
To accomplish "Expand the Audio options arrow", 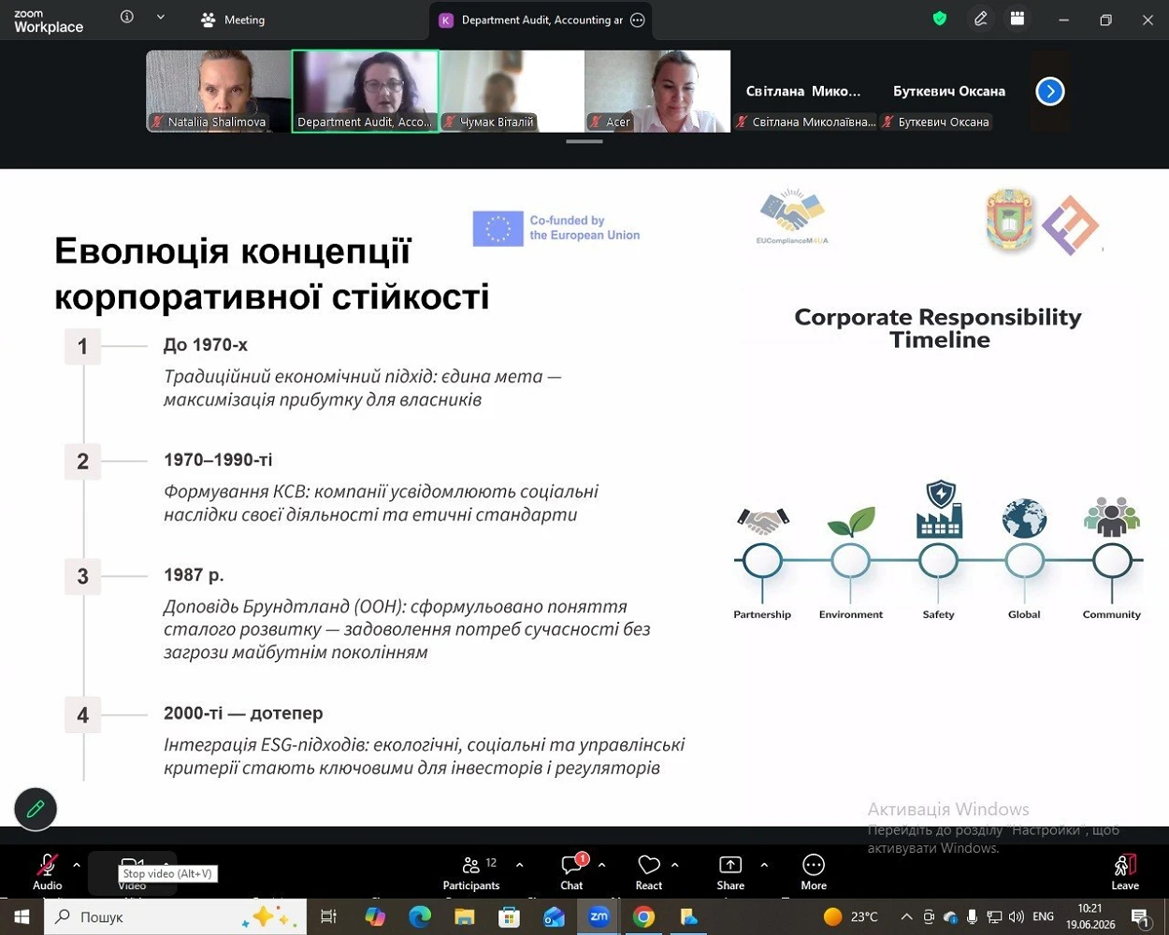I will point(77,865).
